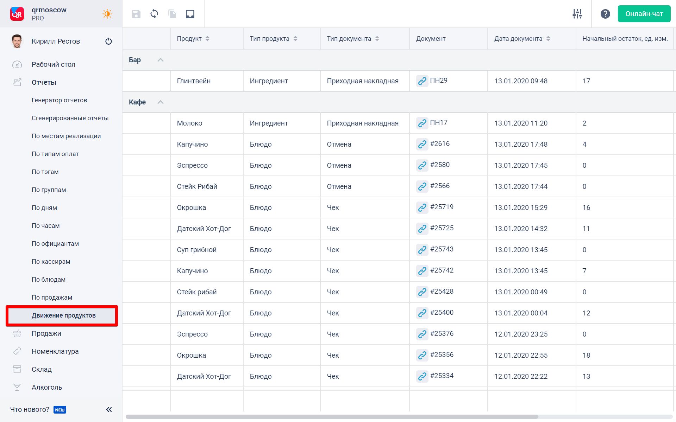The image size is (676, 422).
Task: Expand the Склад sidebar section
Action: point(42,369)
